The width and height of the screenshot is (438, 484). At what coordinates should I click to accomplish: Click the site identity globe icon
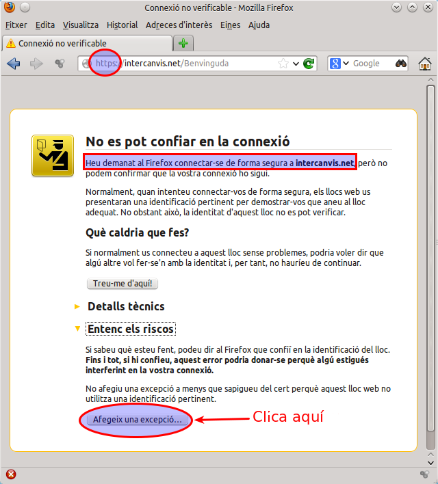(86, 64)
